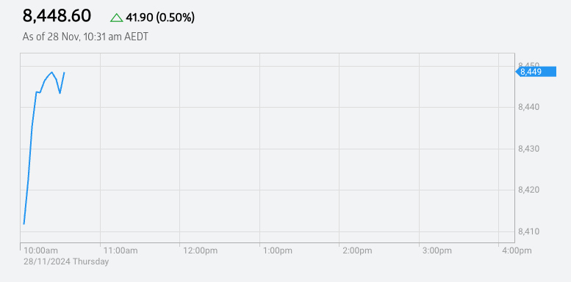Click the As of 28 Nov timestamp
This screenshot has width=571, height=282.
pos(85,37)
